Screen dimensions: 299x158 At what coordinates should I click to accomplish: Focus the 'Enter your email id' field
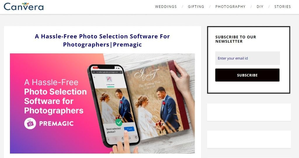coord(247,58)
